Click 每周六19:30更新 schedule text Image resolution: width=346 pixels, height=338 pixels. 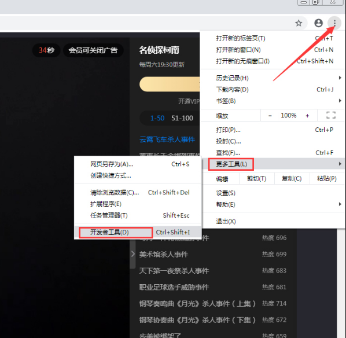point(162,65)
